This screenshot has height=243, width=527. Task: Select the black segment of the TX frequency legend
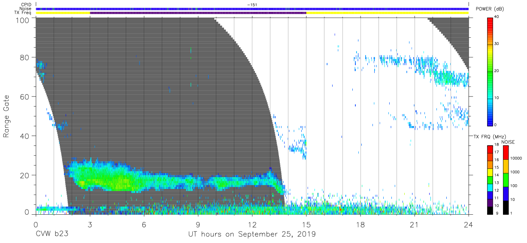[490, 211]
